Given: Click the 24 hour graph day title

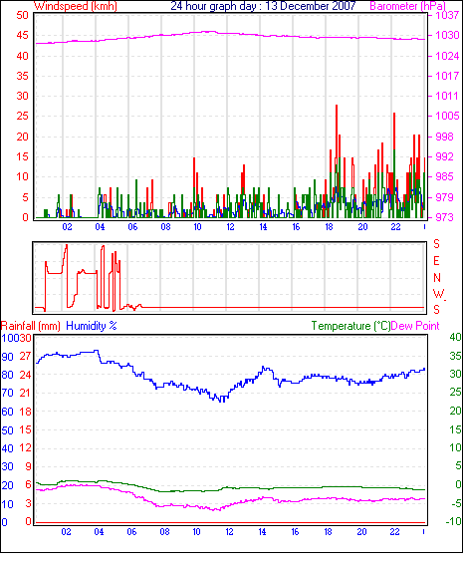Looking at the screenshot, I should point(263,6).
